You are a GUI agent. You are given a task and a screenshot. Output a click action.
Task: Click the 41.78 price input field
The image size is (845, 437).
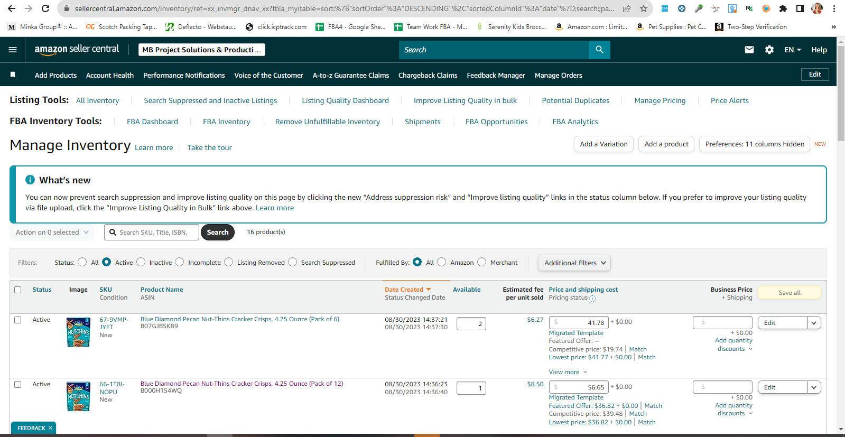pyautogui.click(x=579, y=322)
